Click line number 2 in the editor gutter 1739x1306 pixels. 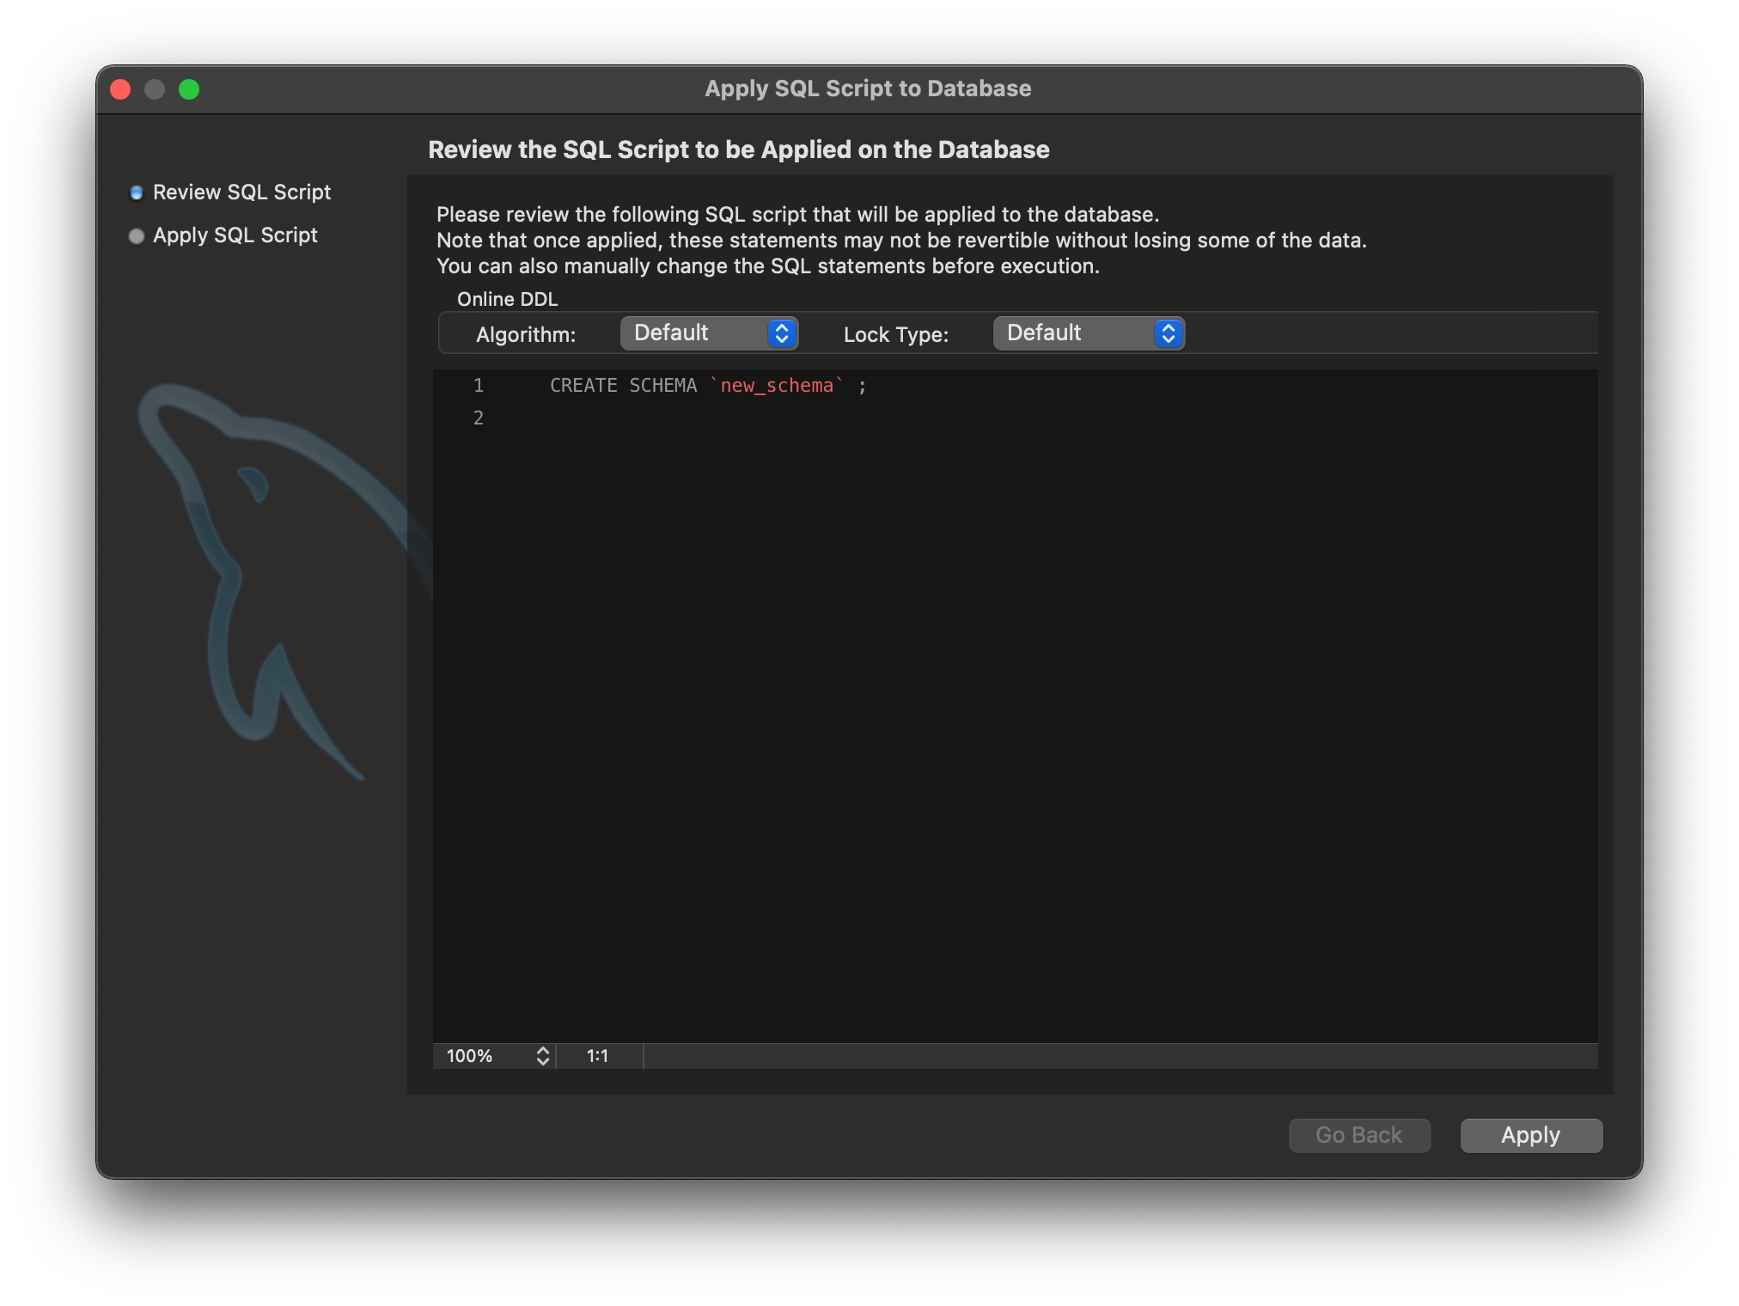click(479, 418)
